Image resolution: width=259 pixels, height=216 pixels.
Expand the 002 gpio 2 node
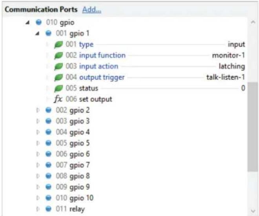(38, 110)
